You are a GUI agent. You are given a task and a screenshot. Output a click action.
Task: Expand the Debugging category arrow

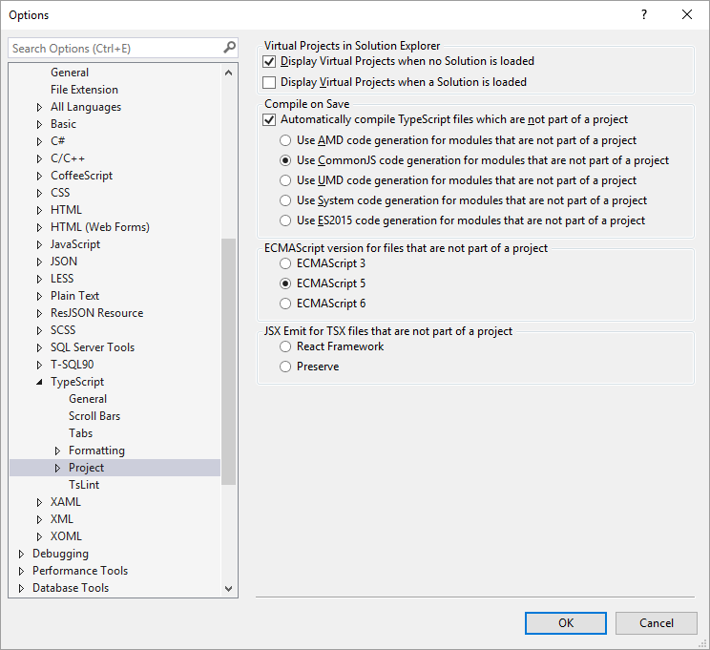coord(21,554)
